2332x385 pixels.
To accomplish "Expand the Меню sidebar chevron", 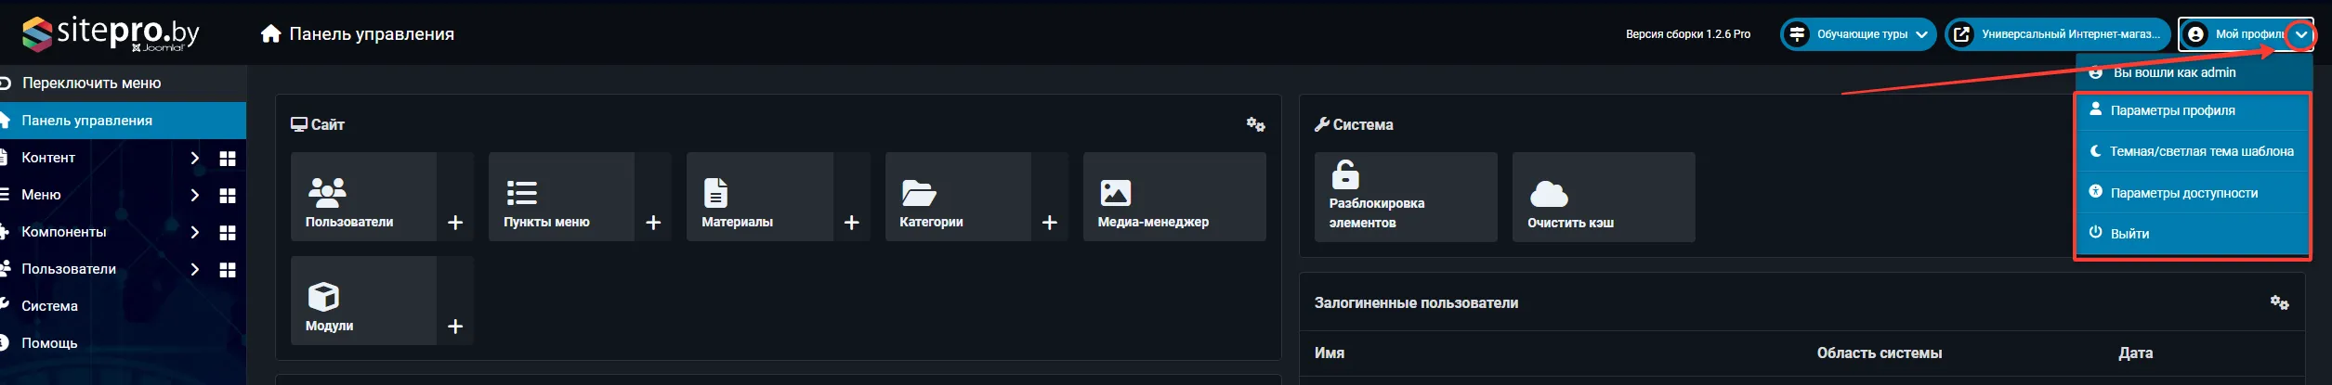I will 194,196.
